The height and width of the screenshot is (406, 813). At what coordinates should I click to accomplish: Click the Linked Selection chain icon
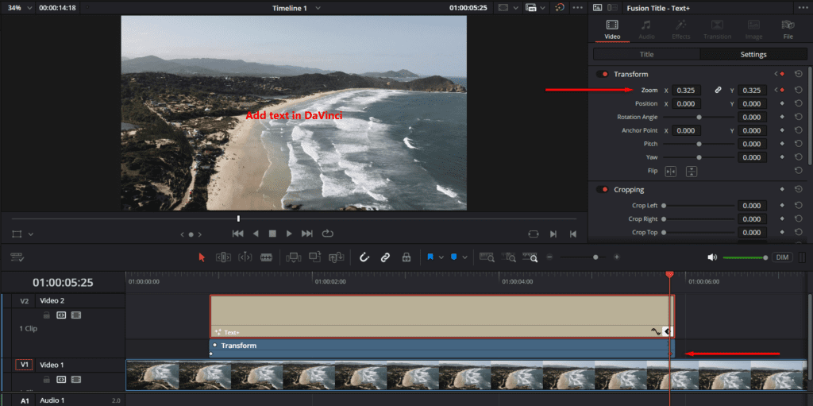click(x=385, y=257)
